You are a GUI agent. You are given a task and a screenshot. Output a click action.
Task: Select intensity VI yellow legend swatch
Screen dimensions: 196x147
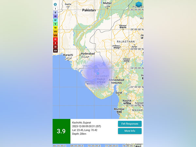tap(55, 28)
